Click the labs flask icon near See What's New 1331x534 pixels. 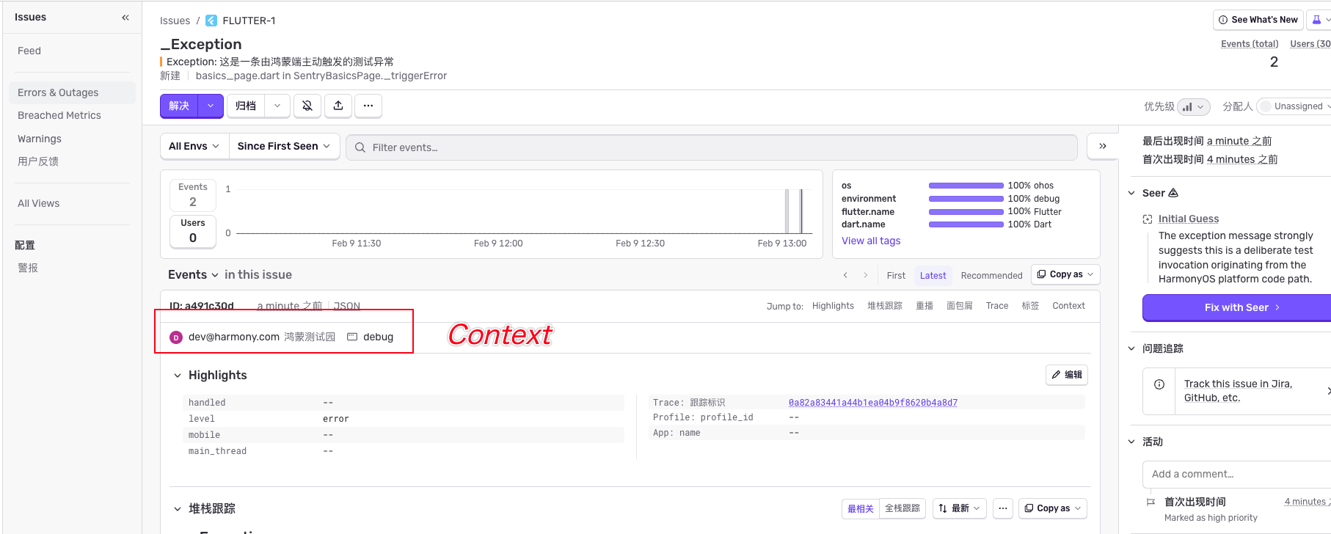pos(1318,20)
